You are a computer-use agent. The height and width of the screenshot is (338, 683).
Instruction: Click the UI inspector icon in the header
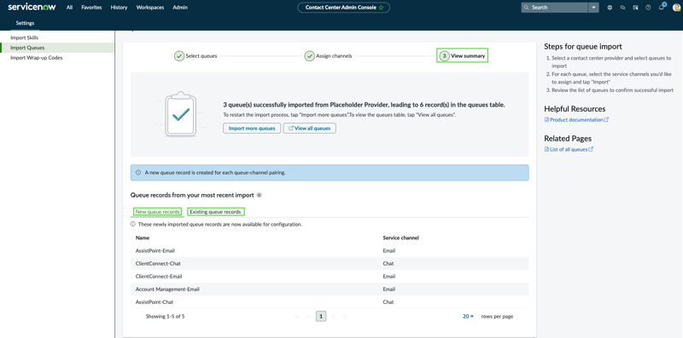coord(635,8)
